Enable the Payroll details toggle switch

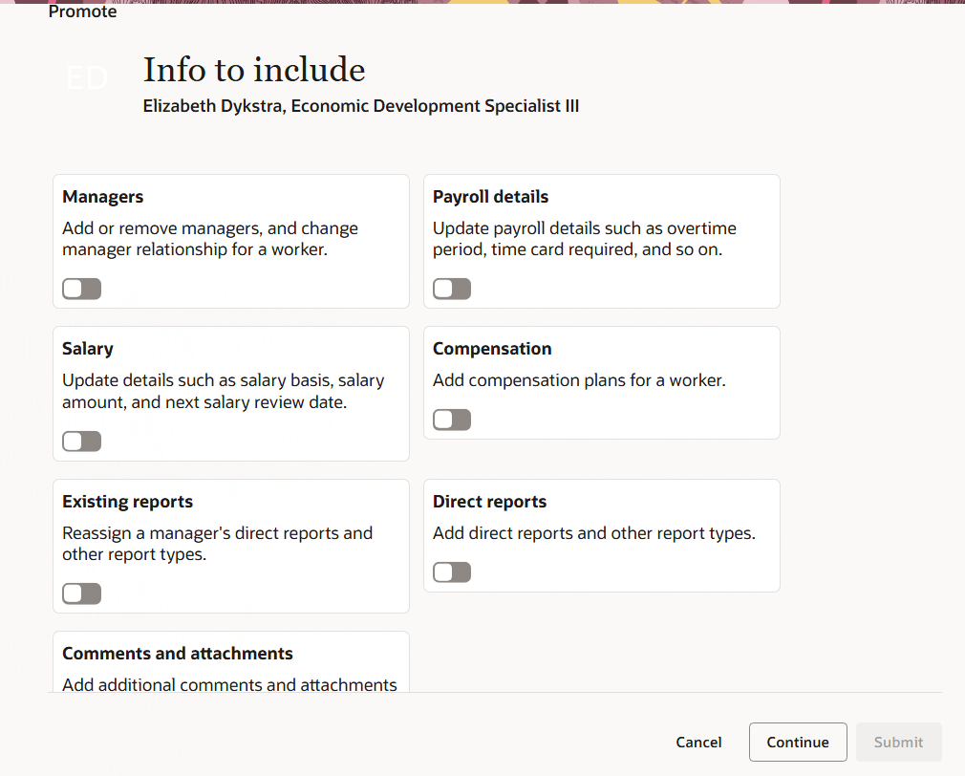click(452, 288)
